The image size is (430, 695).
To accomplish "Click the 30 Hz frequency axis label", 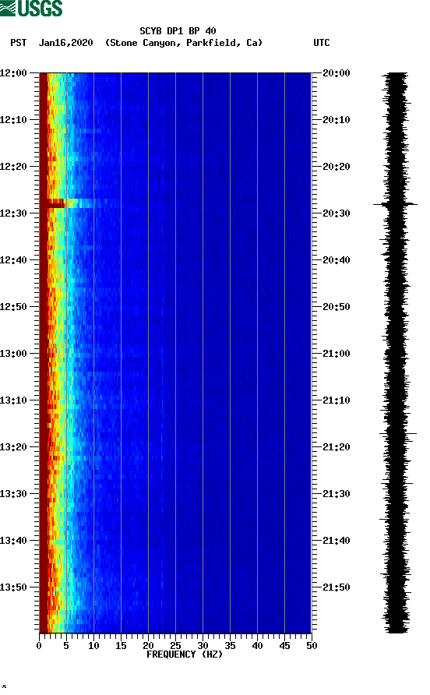I will [203, 645].
